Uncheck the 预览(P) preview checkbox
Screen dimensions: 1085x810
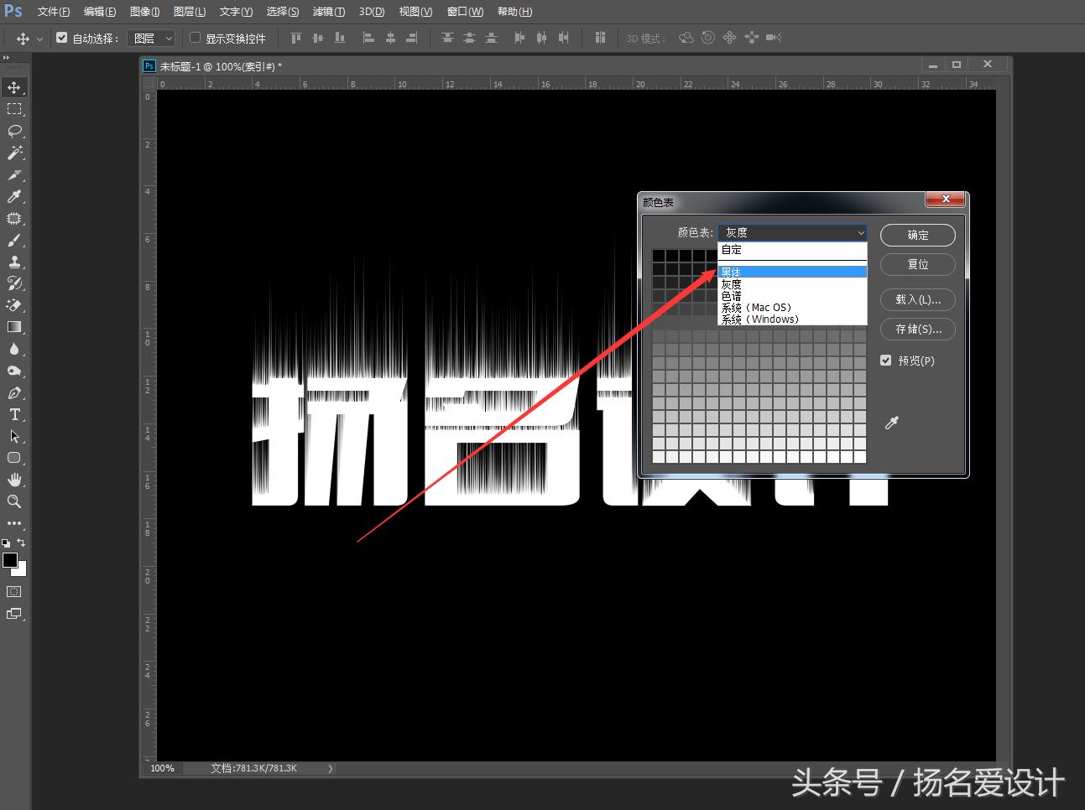click(x=886, y=360)
